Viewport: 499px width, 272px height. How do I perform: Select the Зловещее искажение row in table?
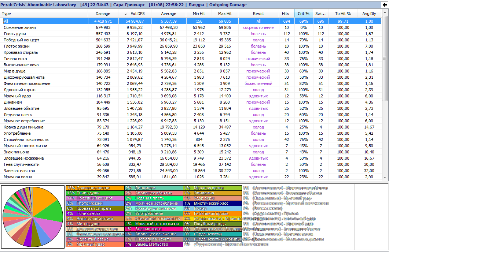[191, 158]
